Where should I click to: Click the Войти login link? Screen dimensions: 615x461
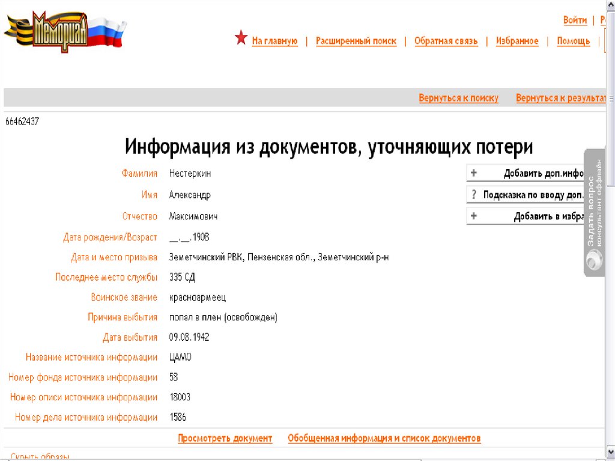tap(575, 20)
